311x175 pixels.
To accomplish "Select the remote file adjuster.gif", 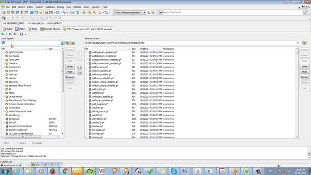I will coord(98,108).
